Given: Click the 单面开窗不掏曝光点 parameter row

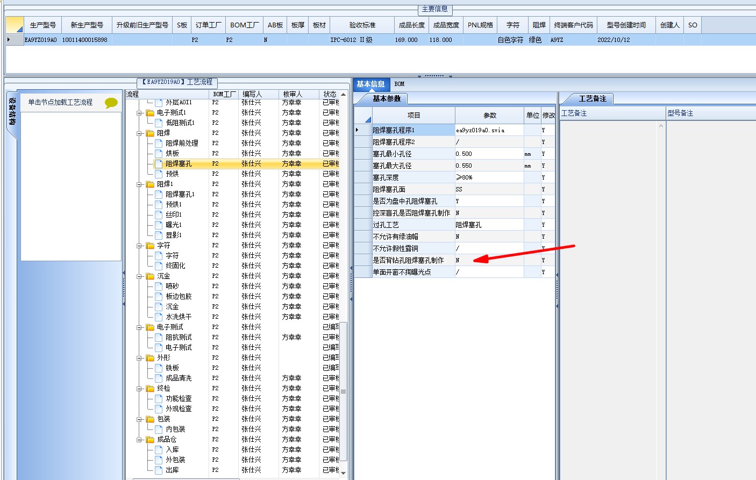Looking at the screenshot, I should coord(455,272).
